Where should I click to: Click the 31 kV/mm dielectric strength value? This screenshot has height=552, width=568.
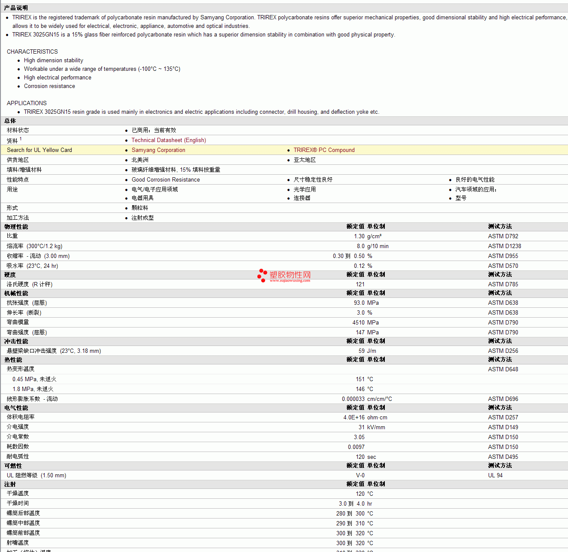click(372, 428)
